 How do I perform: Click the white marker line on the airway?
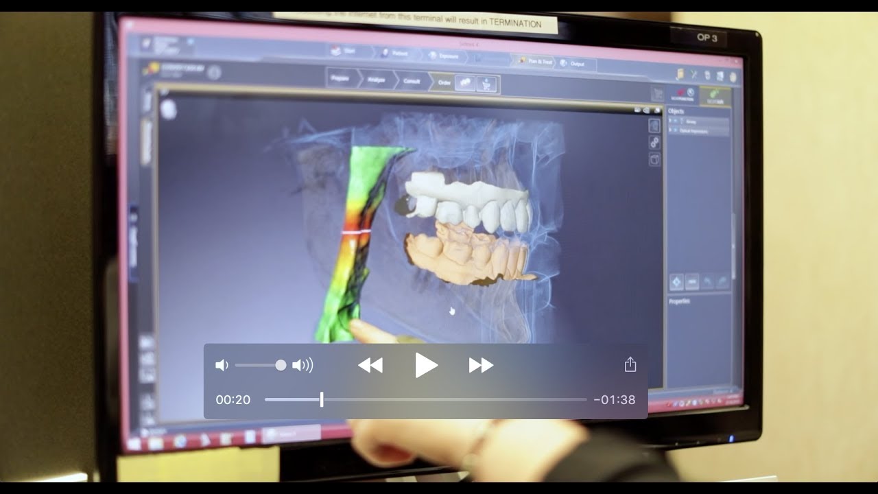[357, 233]
